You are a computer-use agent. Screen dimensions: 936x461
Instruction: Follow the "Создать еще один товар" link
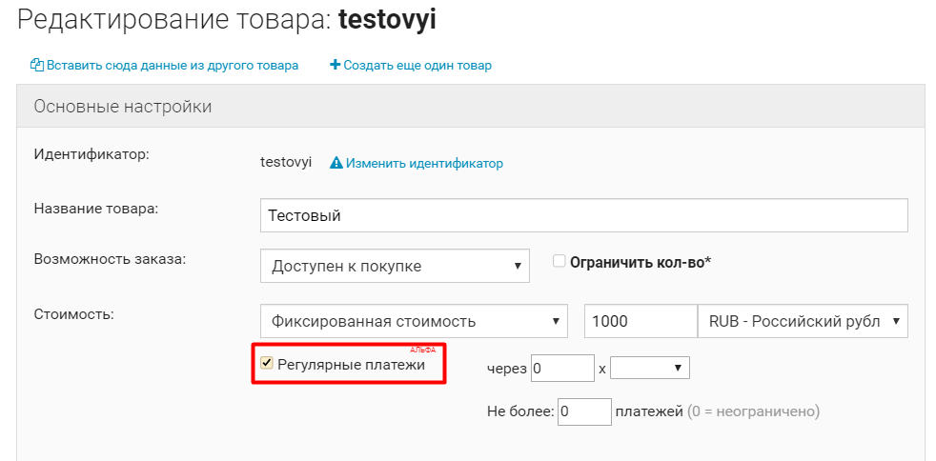(417, 66)
